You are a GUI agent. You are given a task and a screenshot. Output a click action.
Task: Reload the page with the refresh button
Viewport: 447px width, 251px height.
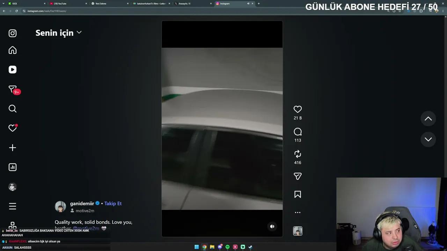(16, 11)
